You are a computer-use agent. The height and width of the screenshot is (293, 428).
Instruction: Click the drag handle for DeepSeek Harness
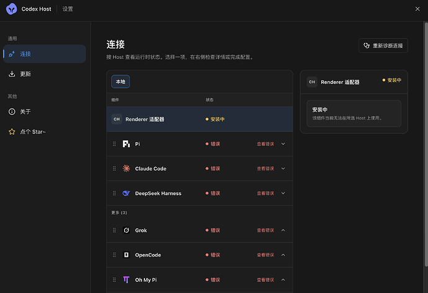114,193
